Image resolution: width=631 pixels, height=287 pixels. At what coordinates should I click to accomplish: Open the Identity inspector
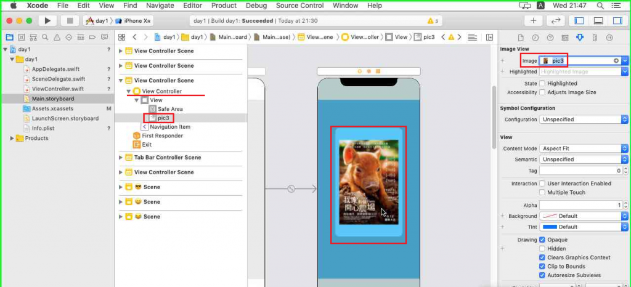pyautogui.click(x=565, y=38)
